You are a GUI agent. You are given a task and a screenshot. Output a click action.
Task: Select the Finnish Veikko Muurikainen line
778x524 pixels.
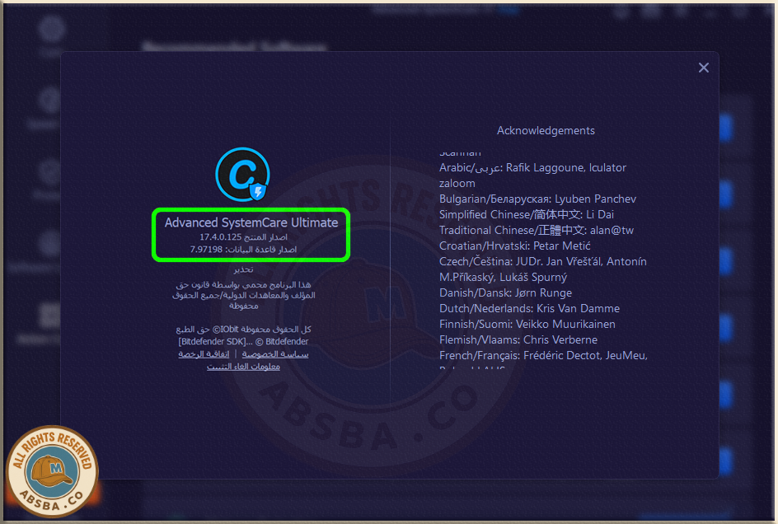[527, 325]
